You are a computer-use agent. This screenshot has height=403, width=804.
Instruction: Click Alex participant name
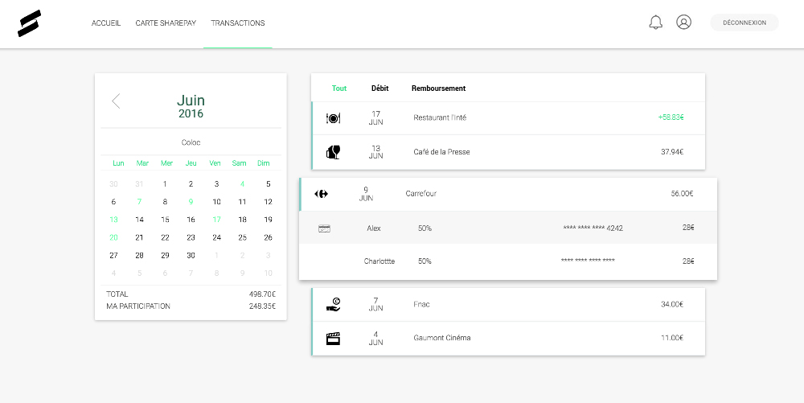tap(374, 228)
